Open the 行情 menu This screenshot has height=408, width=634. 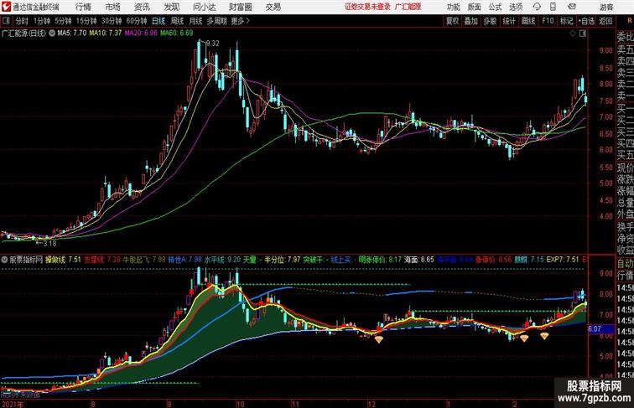(x=83, y=7)
